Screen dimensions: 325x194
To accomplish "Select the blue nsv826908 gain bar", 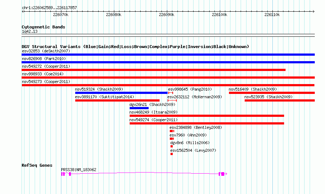I will [168, 62].
